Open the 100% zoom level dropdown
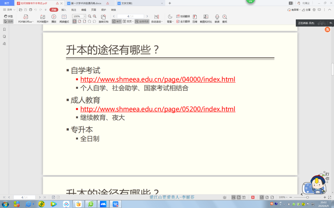This screenshot has width=334, height=208. click(x=79, y=16)
